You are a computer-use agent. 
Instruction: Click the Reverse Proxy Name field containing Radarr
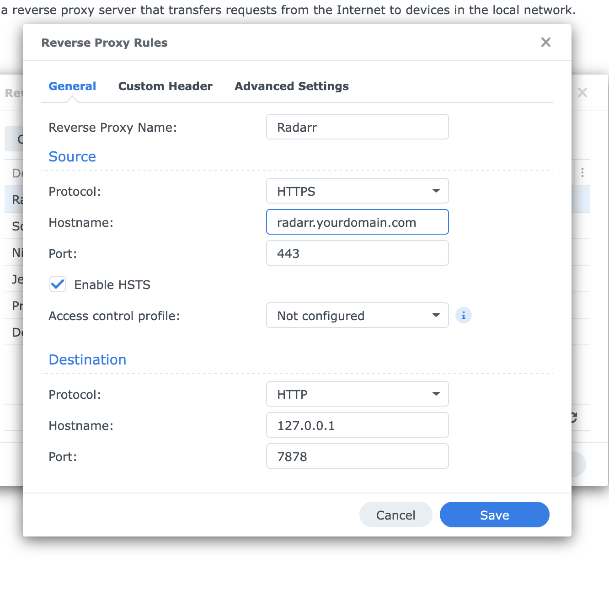point(357,127)
